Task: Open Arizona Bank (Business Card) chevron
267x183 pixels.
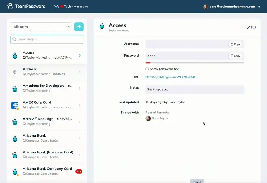Action: 80,155
